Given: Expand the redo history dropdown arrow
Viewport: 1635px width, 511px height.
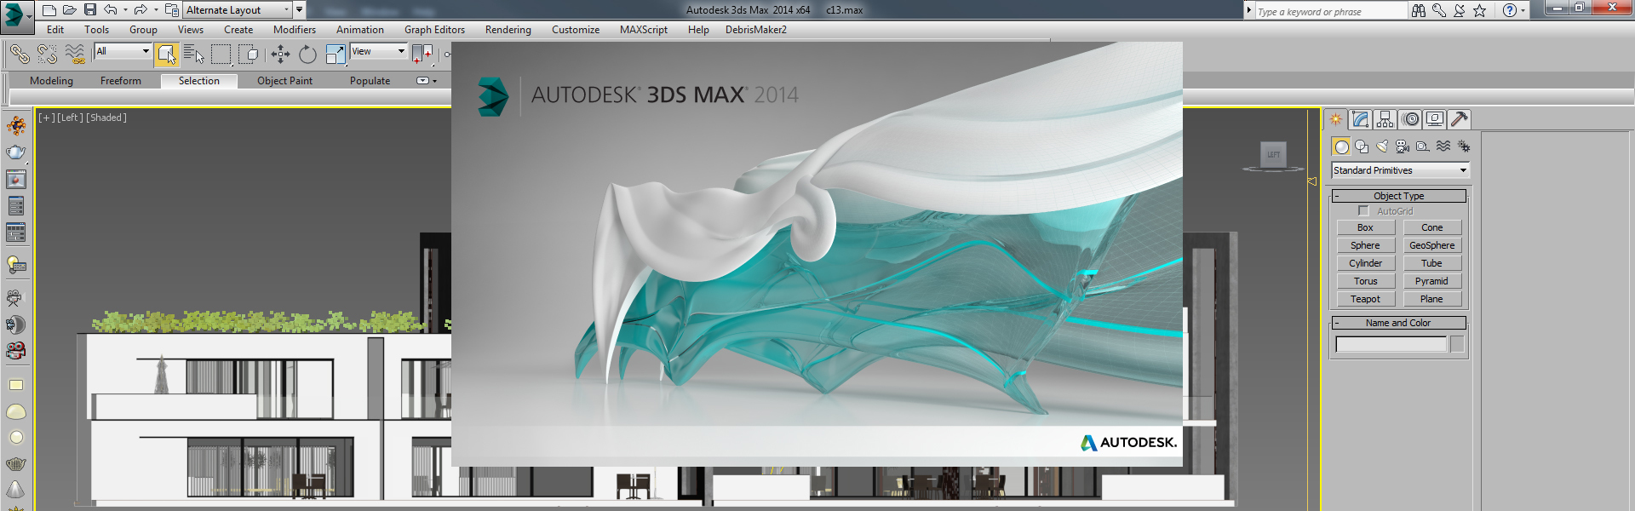Looking at the screenshot, I should click(x=156, y=10).
